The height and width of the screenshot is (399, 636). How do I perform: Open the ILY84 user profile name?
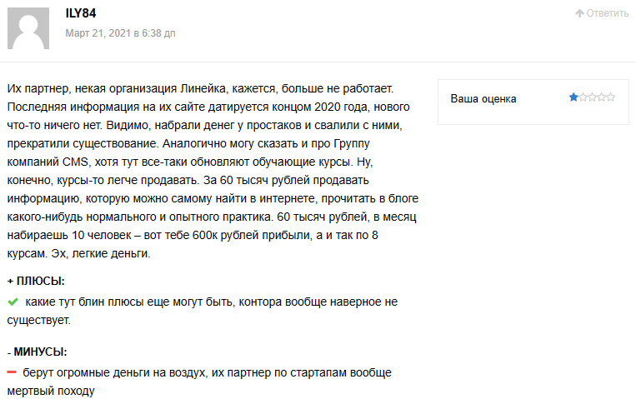[81, 13]
